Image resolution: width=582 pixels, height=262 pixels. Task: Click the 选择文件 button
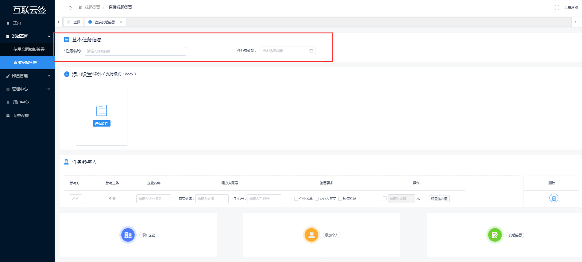[x=102, y=123]
